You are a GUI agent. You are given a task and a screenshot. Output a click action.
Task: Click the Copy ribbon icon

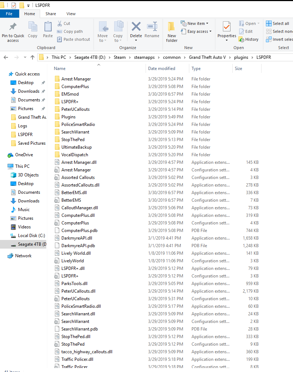click(x=33, y=27)
